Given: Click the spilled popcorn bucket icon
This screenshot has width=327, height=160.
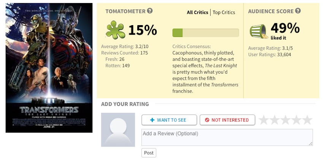Looking at the screenshot, I should tap(258, 31).
